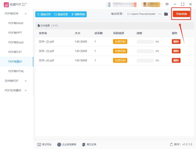Click the 添加目录 button
196x149 pixels.
tap(61, 14)
